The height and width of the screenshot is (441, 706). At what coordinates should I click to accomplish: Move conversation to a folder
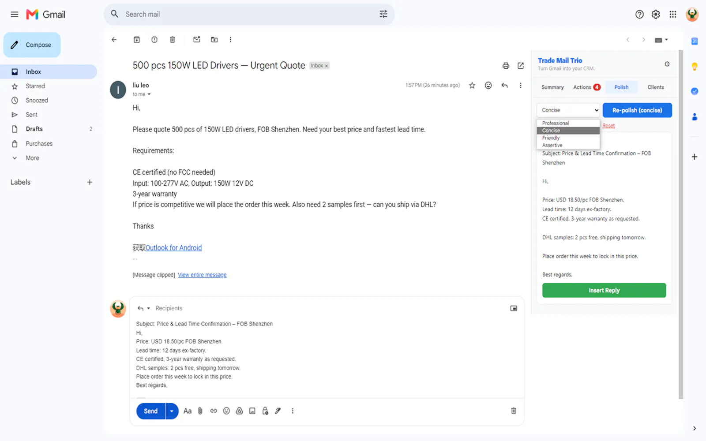(x=214, y=40)
